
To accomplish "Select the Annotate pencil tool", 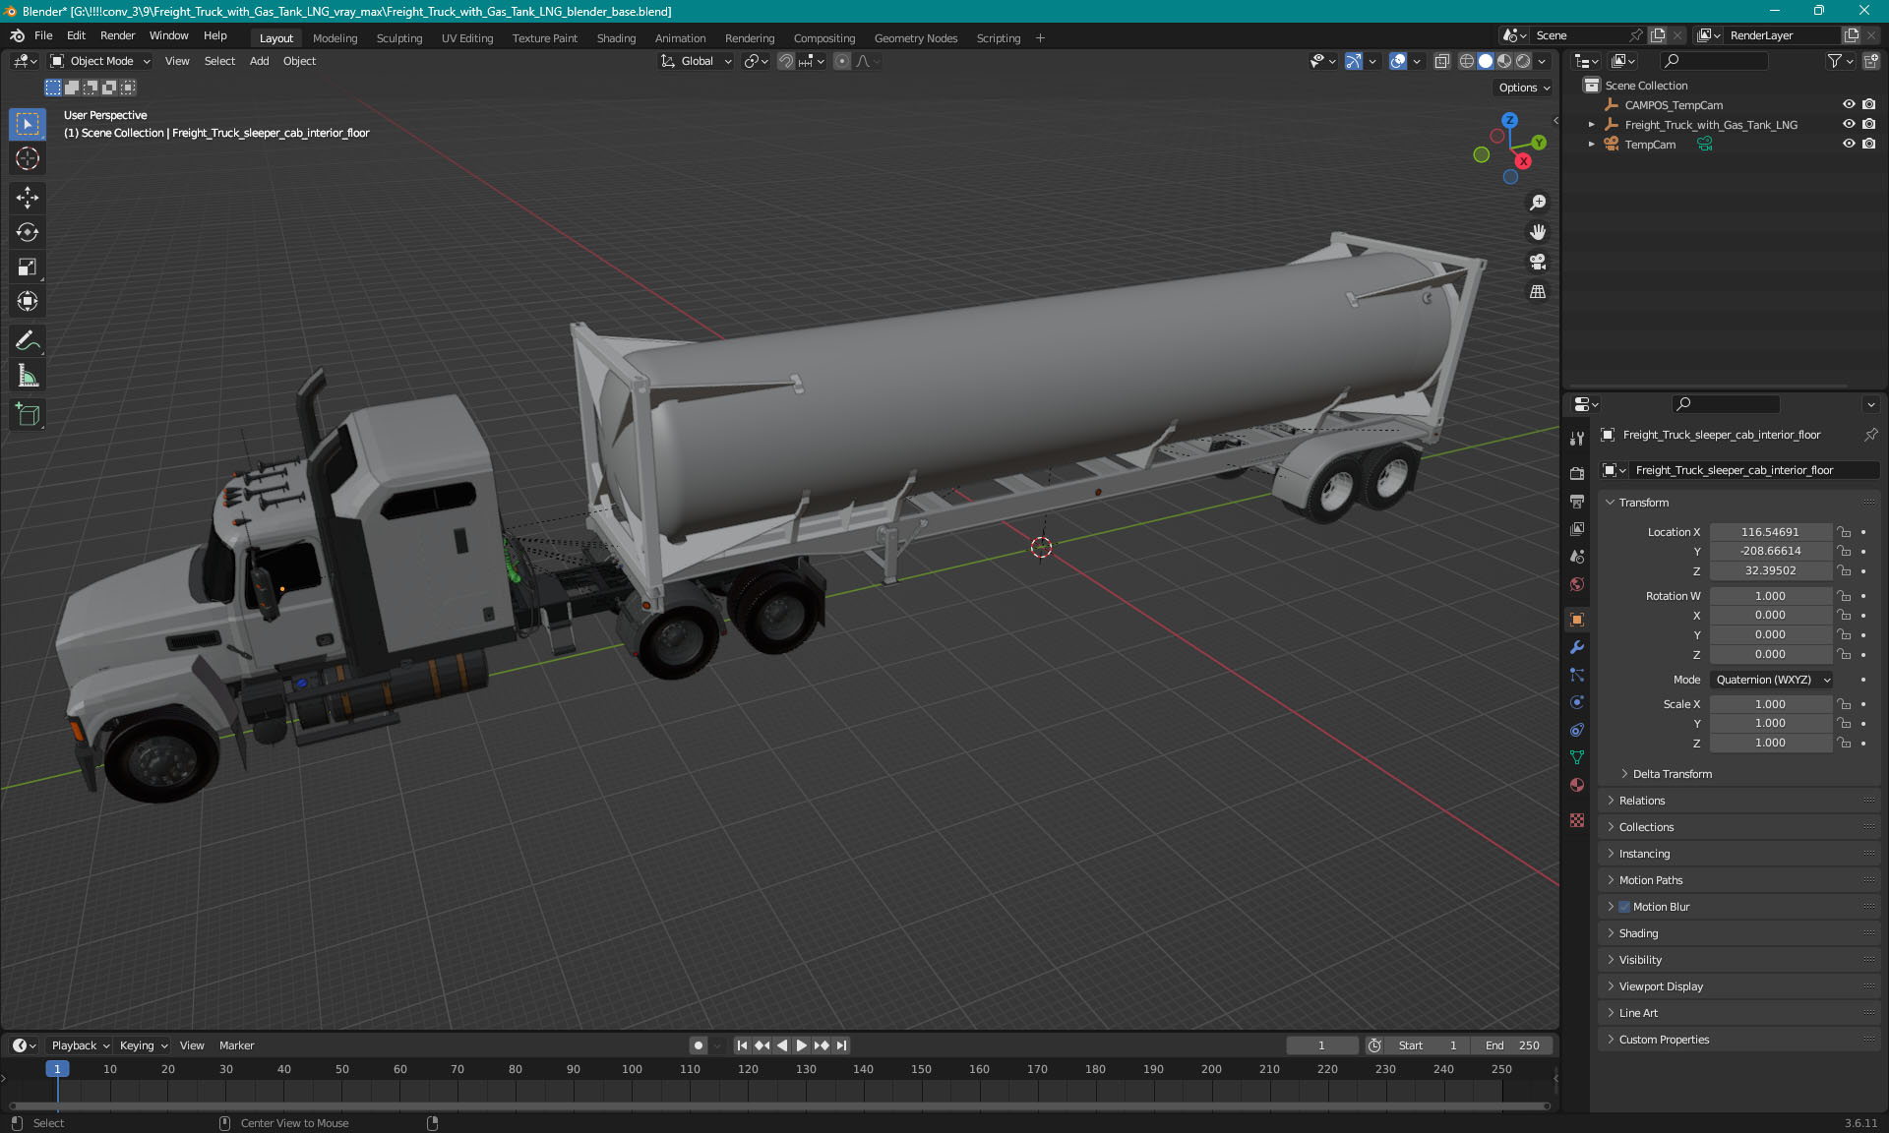I will pos(28,341).
